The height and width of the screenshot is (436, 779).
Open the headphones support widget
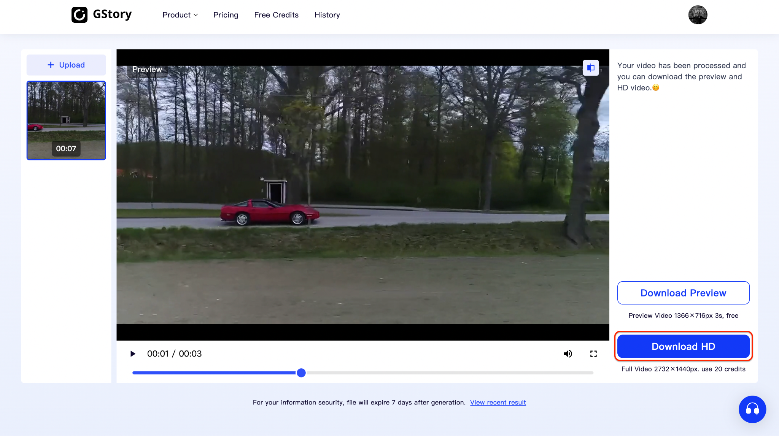pyautogui.click(x=752, y=409)
